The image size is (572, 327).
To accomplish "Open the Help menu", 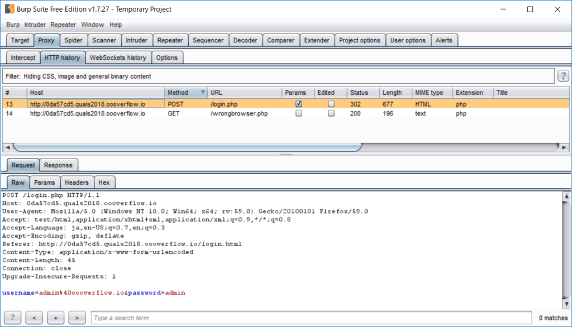I will [116, 25].
